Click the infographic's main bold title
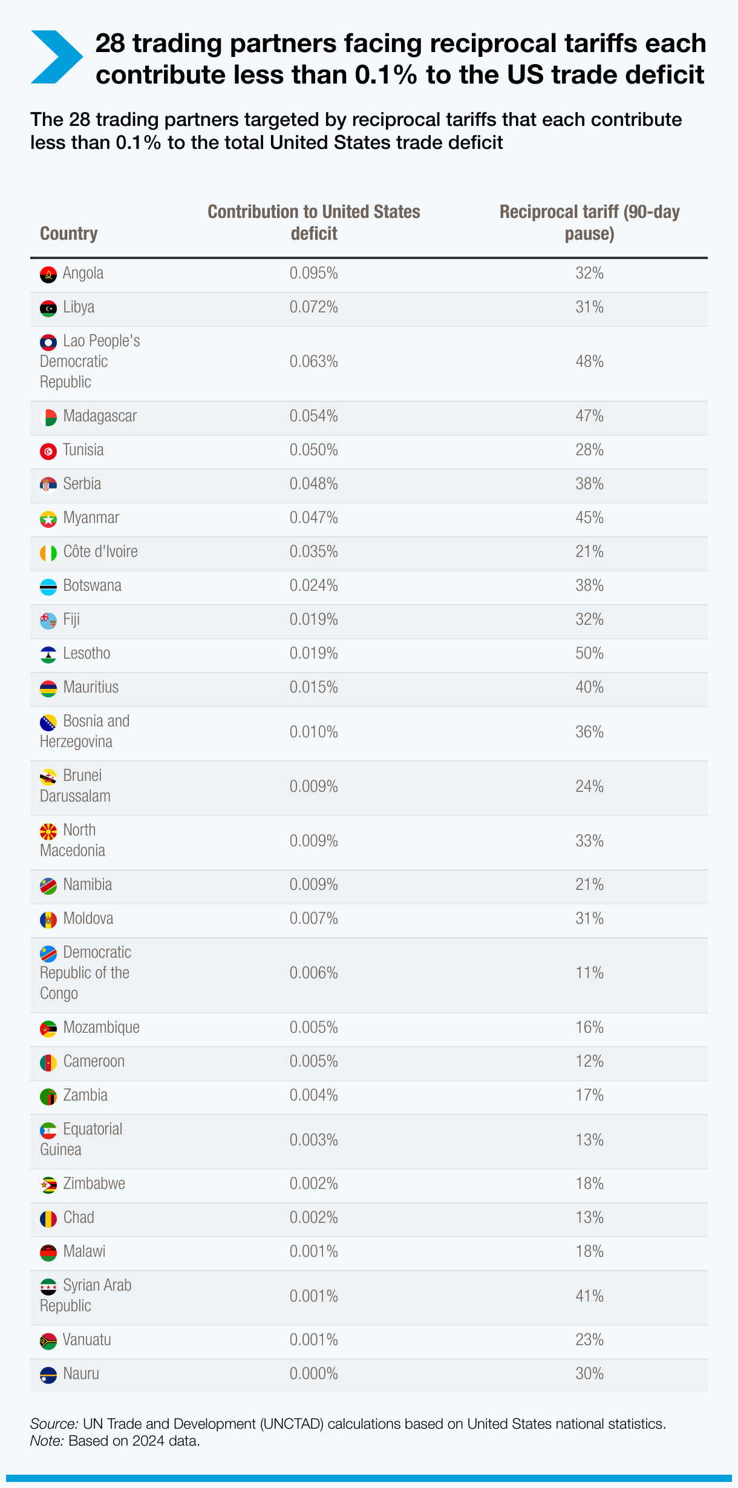 (x=400, y=59)
